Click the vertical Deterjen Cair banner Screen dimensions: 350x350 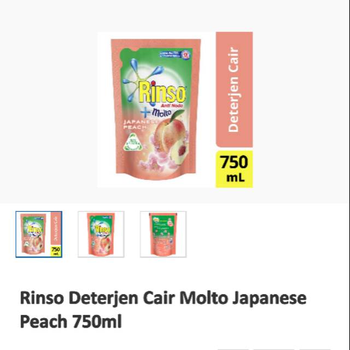pos(234,90)
